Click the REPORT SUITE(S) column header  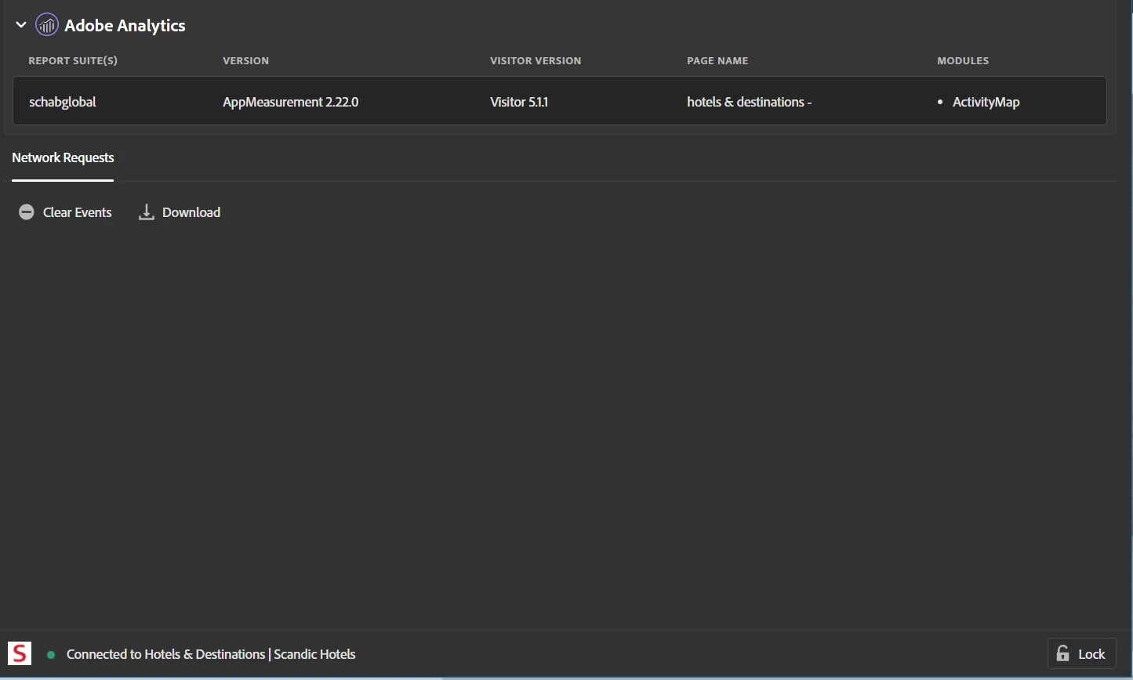pos(73,60)
